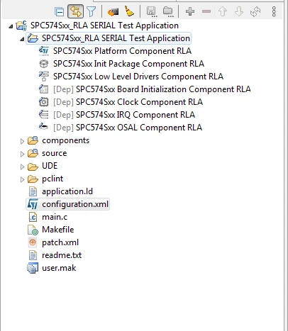
Task: Expand the components folder
Action: coord(22,141)
